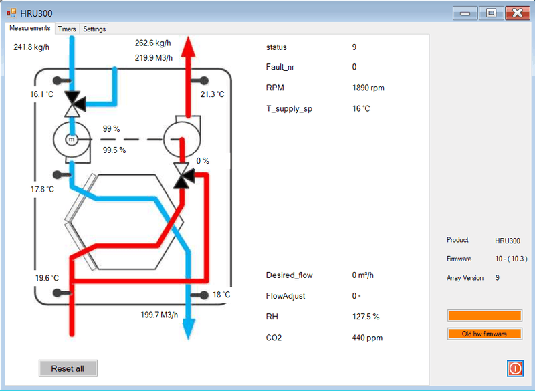This screenshot has width=535, height=391.
Task: Click the 262.6 kg/h flow reading
Action: click(x=153, y=43)
